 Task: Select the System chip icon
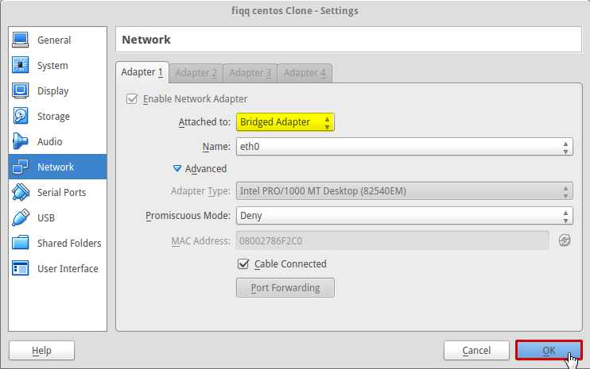point(21,65)
